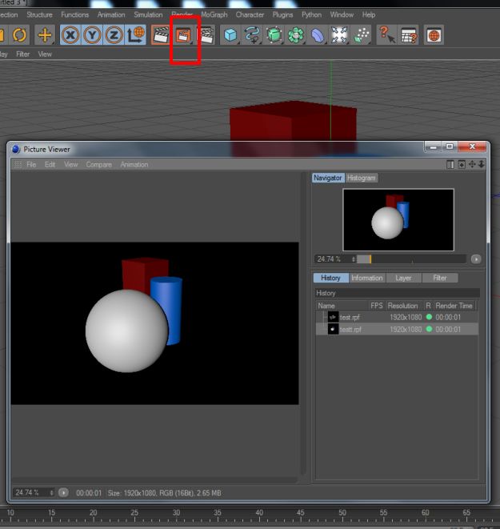Open the bottom-left zoom percentage dropdown
The image size is (500, 529).
(52, 492)
